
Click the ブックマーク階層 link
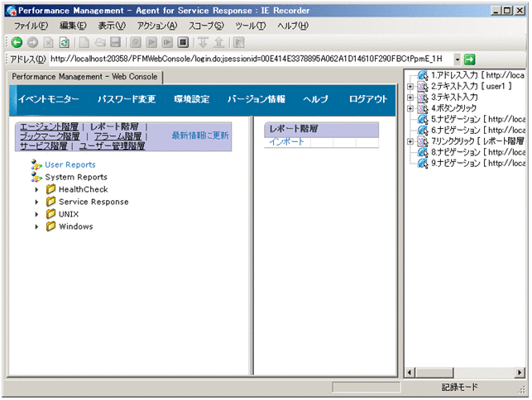(x=50, y=136)
